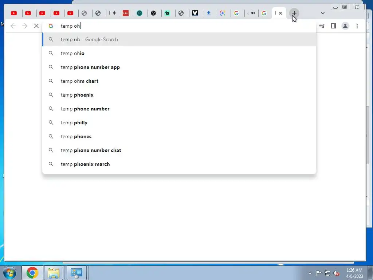373x280 pixels.
Task: Select 'temp oh - Google Search' suggestion
Action: coord(179,39)
